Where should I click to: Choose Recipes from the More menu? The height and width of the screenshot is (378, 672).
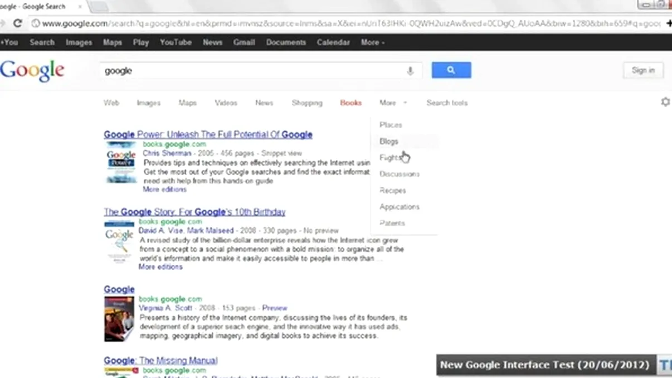393,191
